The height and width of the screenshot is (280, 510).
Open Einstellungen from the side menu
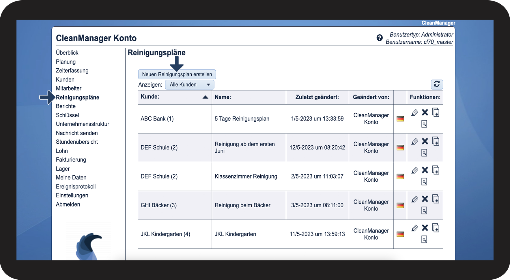[x=72, y=196]
